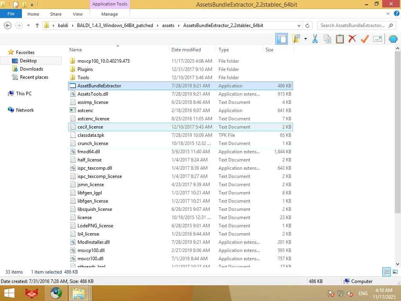
Task: Expand the chevron after assets in the address bar
Action: 179,25
